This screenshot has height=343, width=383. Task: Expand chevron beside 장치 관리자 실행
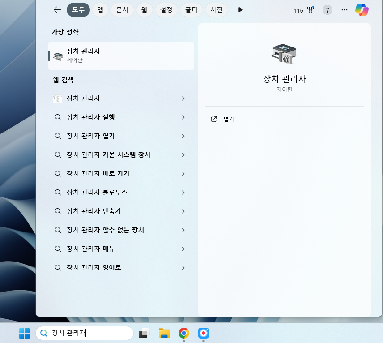coord(183,117)
